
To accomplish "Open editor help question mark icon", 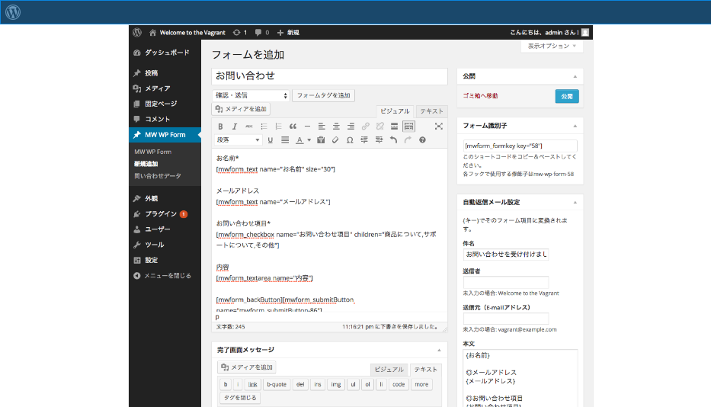I will click(422, 140).
